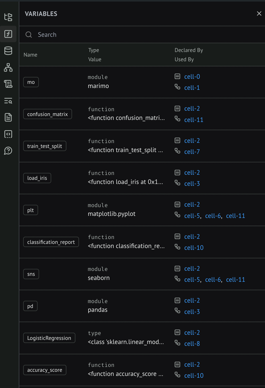
Task: Click the declared-by icon in accuracy_score row
Action: (x=178, y=364)
